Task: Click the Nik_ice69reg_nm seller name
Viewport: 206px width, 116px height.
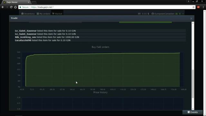Action: (x=25, y=37)
